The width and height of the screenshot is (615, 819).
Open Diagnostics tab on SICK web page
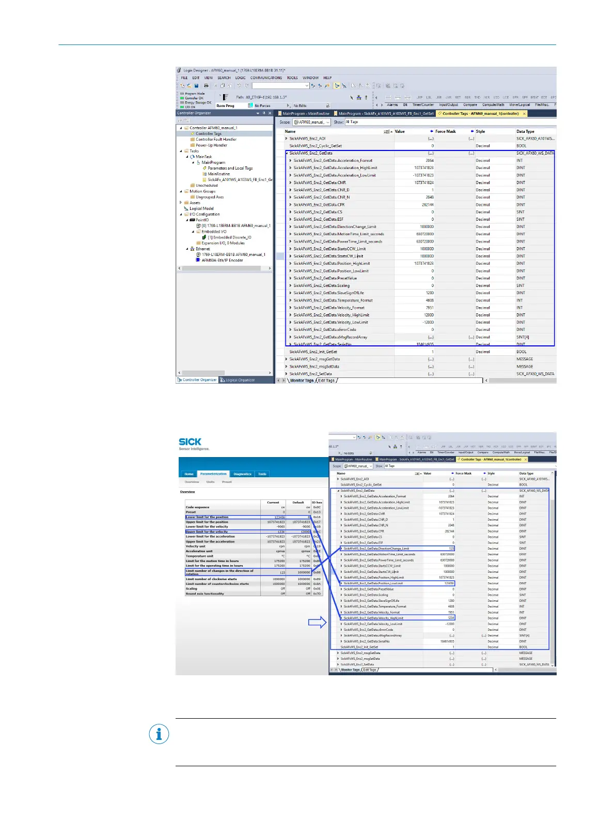click(x=242, y=474)
